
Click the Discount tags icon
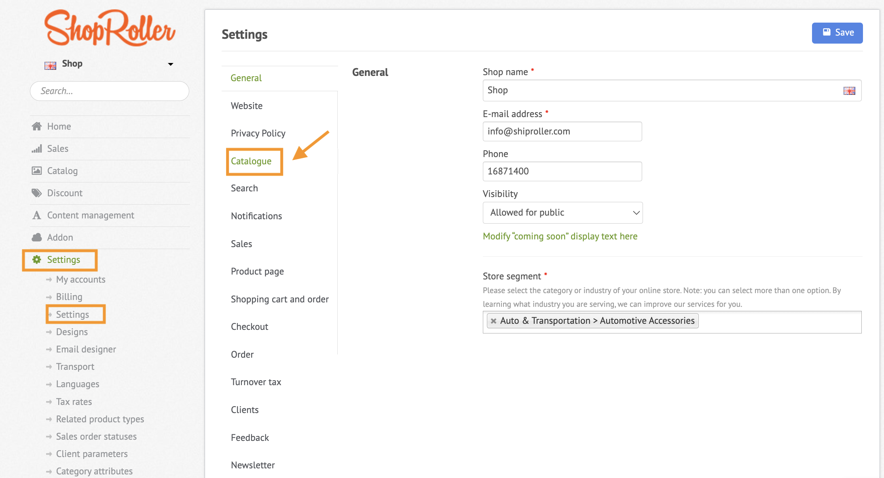click(37, 193)
